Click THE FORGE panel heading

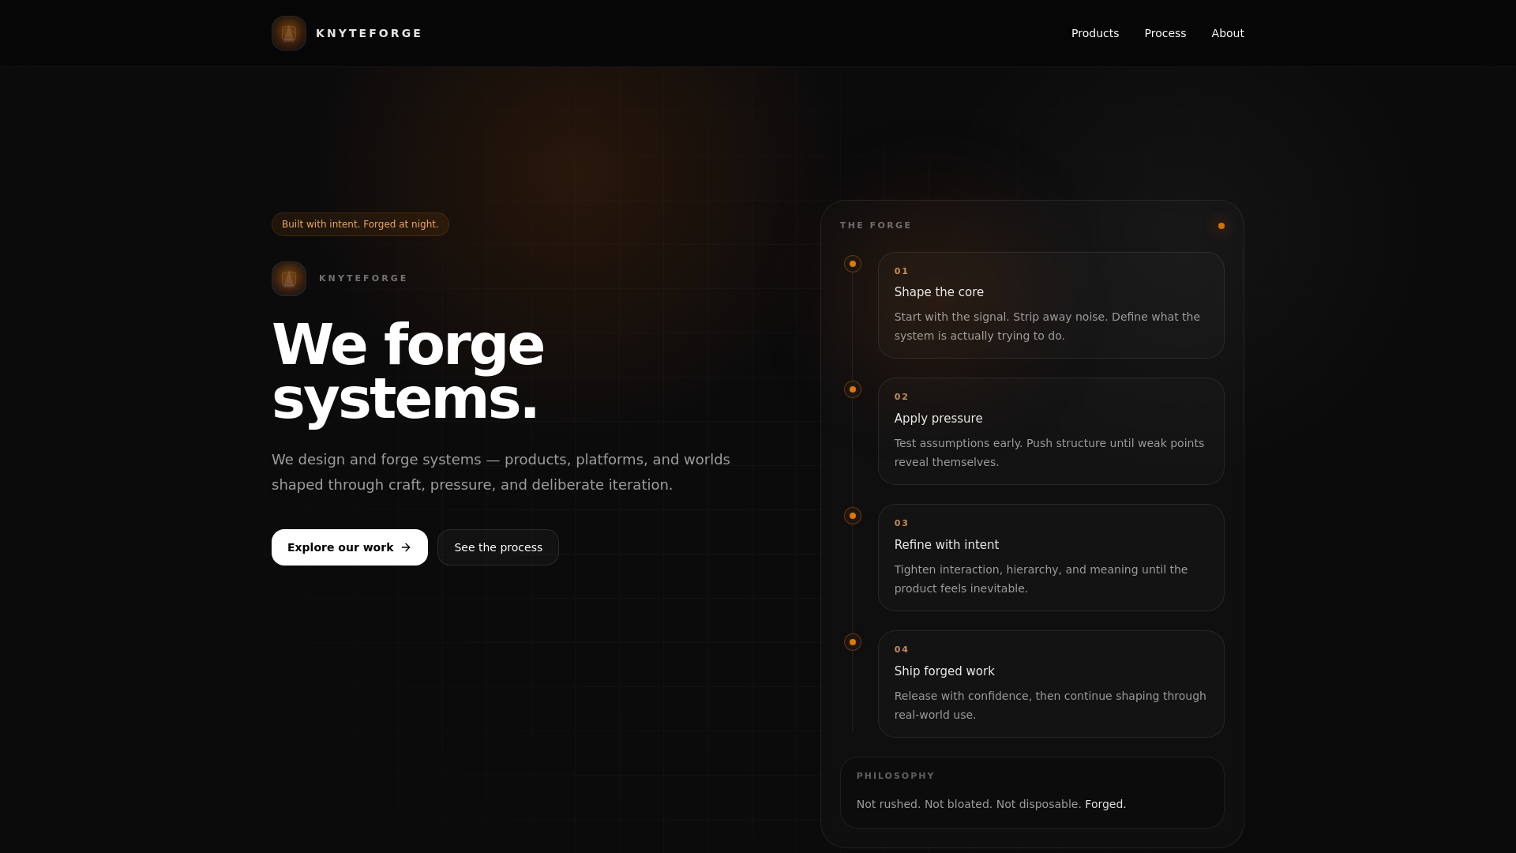[876, 225]
